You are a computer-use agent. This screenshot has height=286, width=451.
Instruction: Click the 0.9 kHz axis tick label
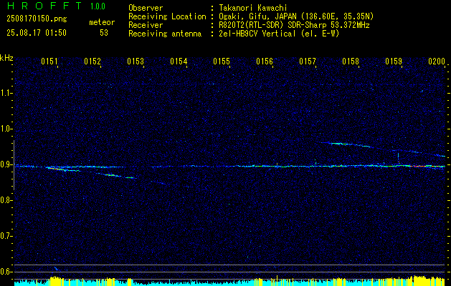click(6, 164)
